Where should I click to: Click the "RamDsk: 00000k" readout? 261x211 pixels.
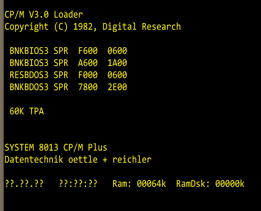click(210, 184)
